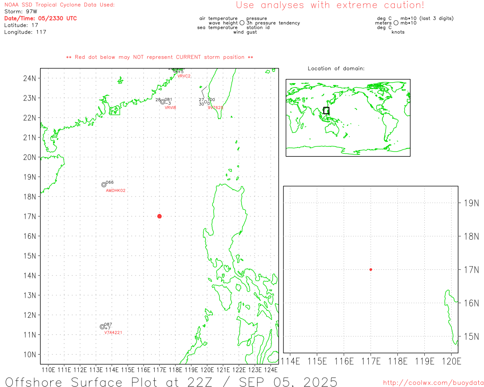Click the 19N label on the inset map
Image resolution: width=484 pixels, height=387 pixels.
471,203
